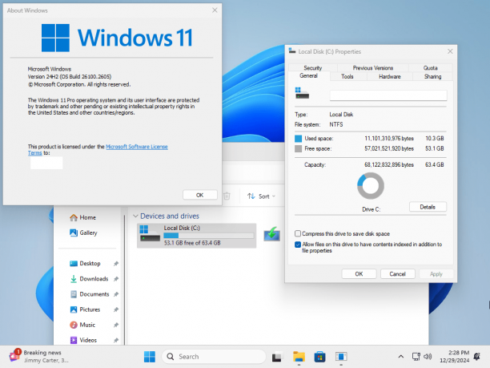The height and width of the screenshot is (368, 490).
Task: Click the Capacity value 63.4 GB
Action: 435,164
